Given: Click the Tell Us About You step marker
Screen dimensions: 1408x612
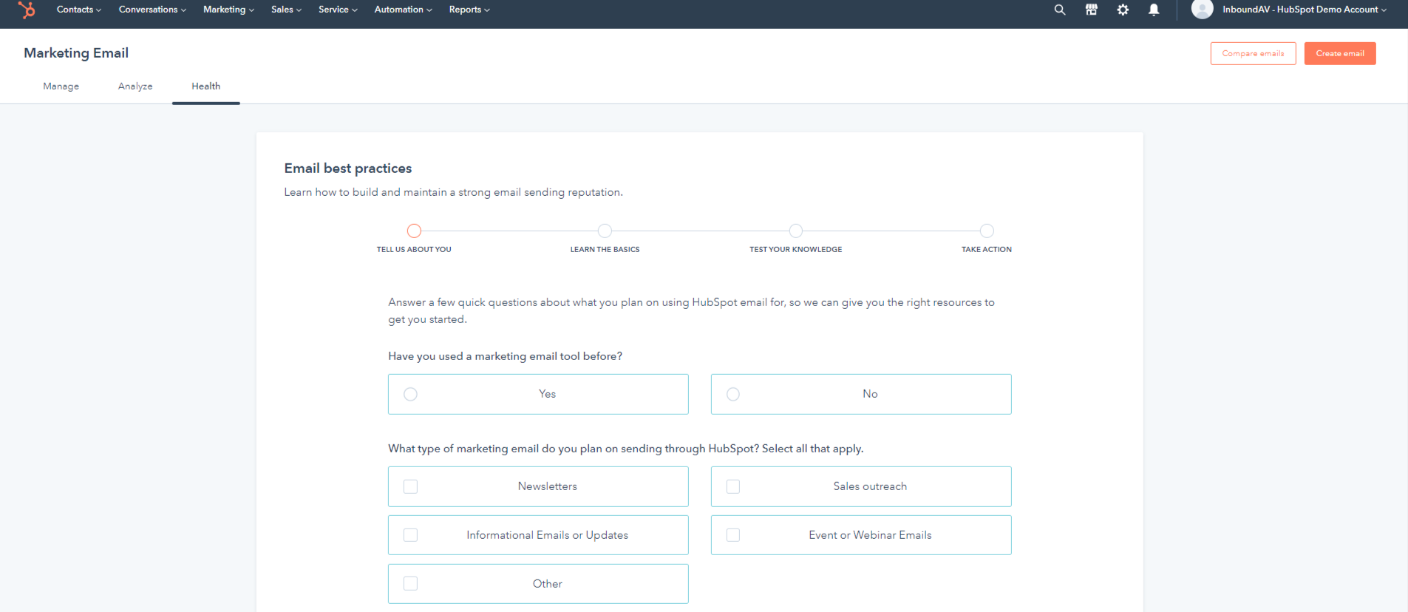Looking at the screenshot, I should coord(414,231).
